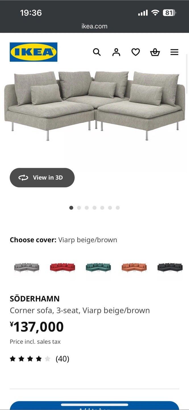Tap the View in 3D button

click(42, 178)
